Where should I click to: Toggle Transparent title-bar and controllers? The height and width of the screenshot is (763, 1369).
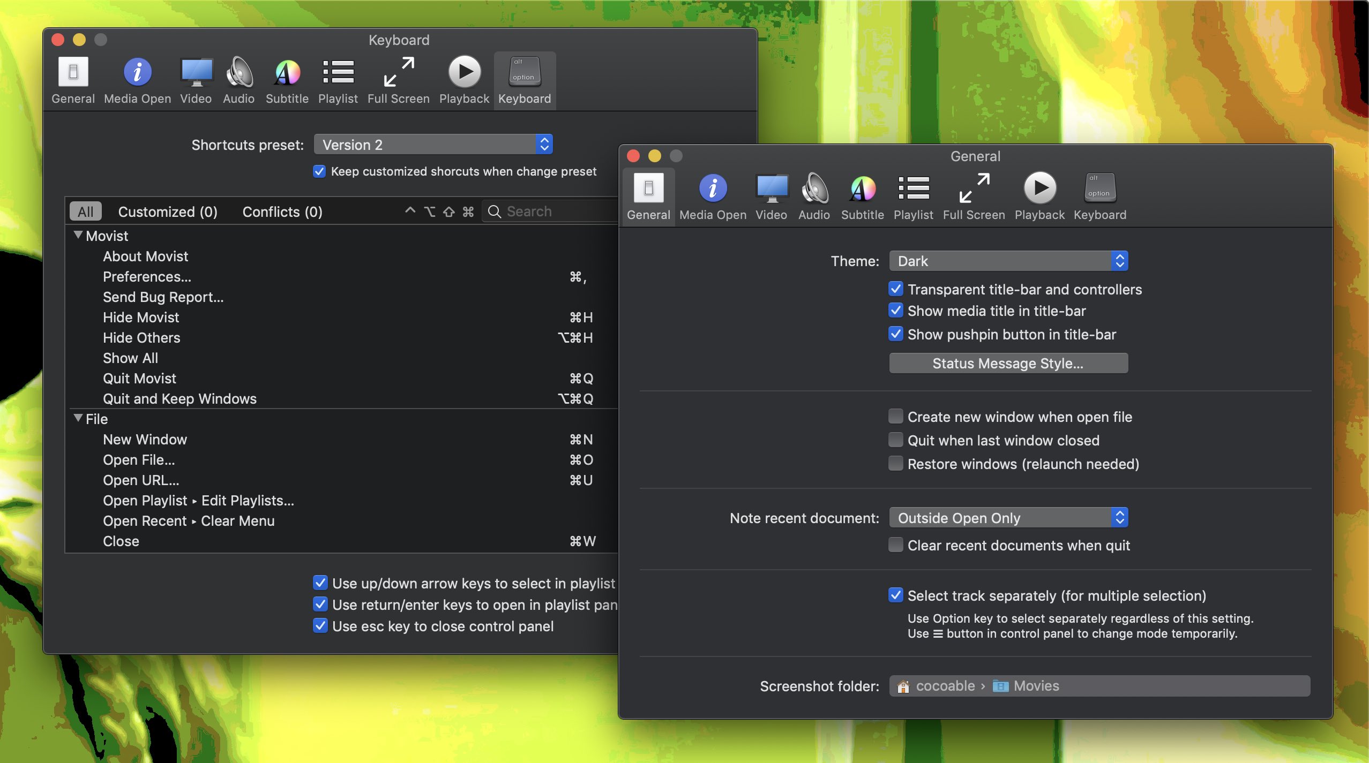895,289
